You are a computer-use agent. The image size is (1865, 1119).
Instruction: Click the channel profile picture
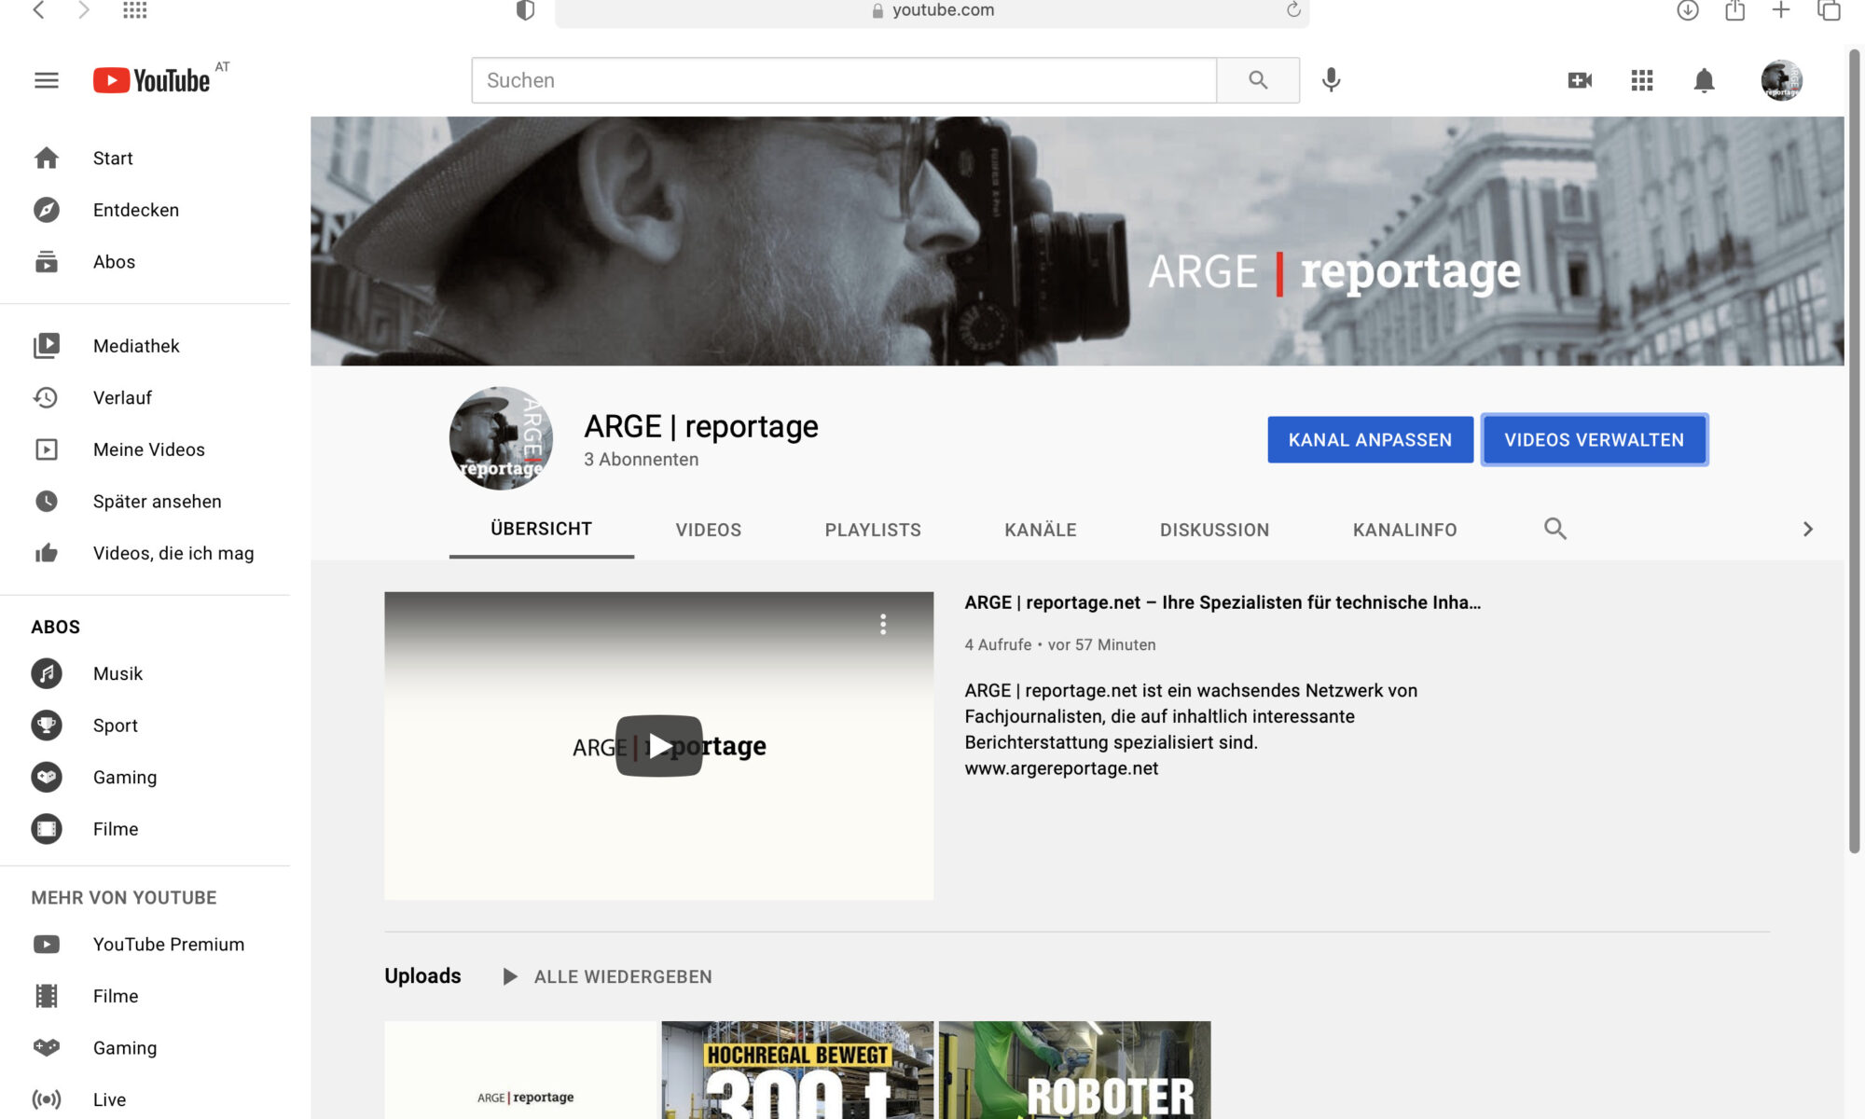501,438
